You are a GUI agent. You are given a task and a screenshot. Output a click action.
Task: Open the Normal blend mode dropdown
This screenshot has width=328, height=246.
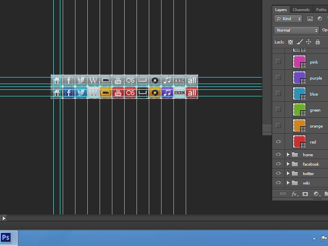pos(296,30)
